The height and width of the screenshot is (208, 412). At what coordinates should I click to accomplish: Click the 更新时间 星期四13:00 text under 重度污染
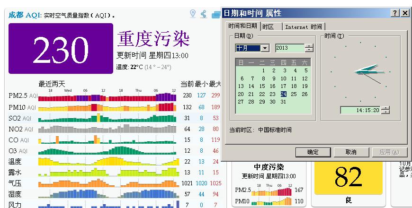[152, 56]
